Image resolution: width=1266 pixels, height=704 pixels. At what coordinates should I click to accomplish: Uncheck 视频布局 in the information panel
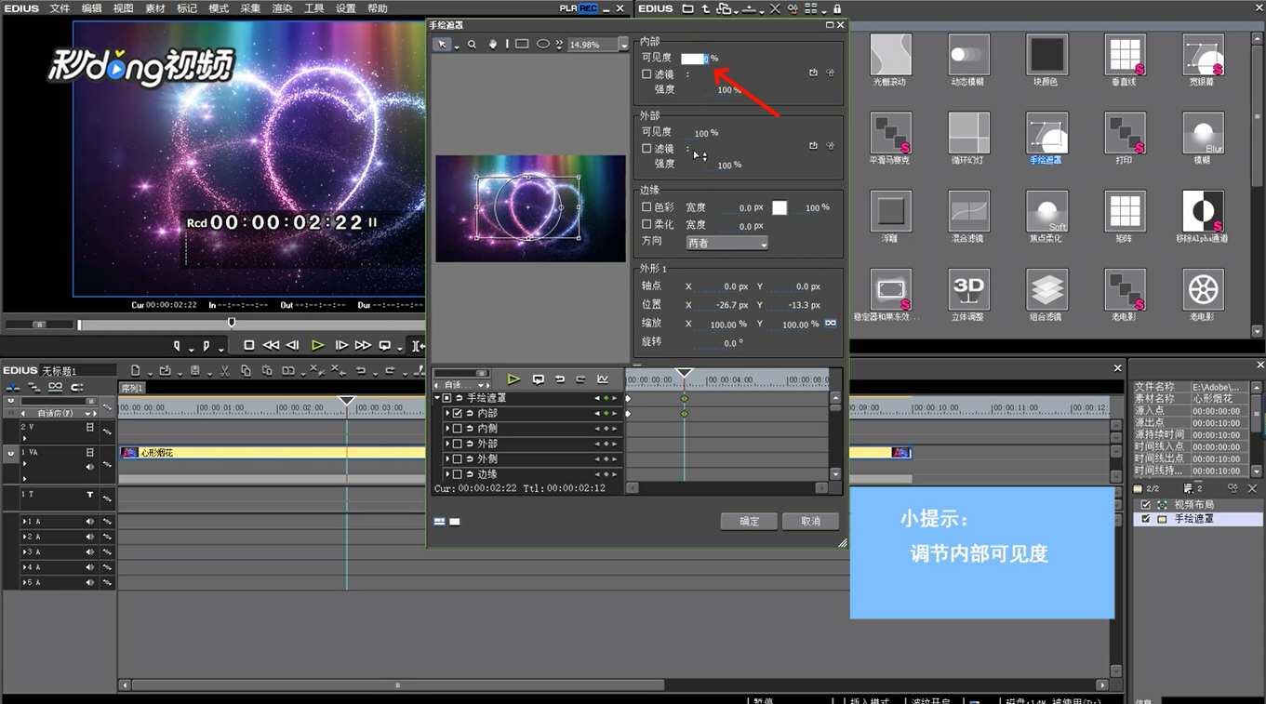tap(1146, 505)
